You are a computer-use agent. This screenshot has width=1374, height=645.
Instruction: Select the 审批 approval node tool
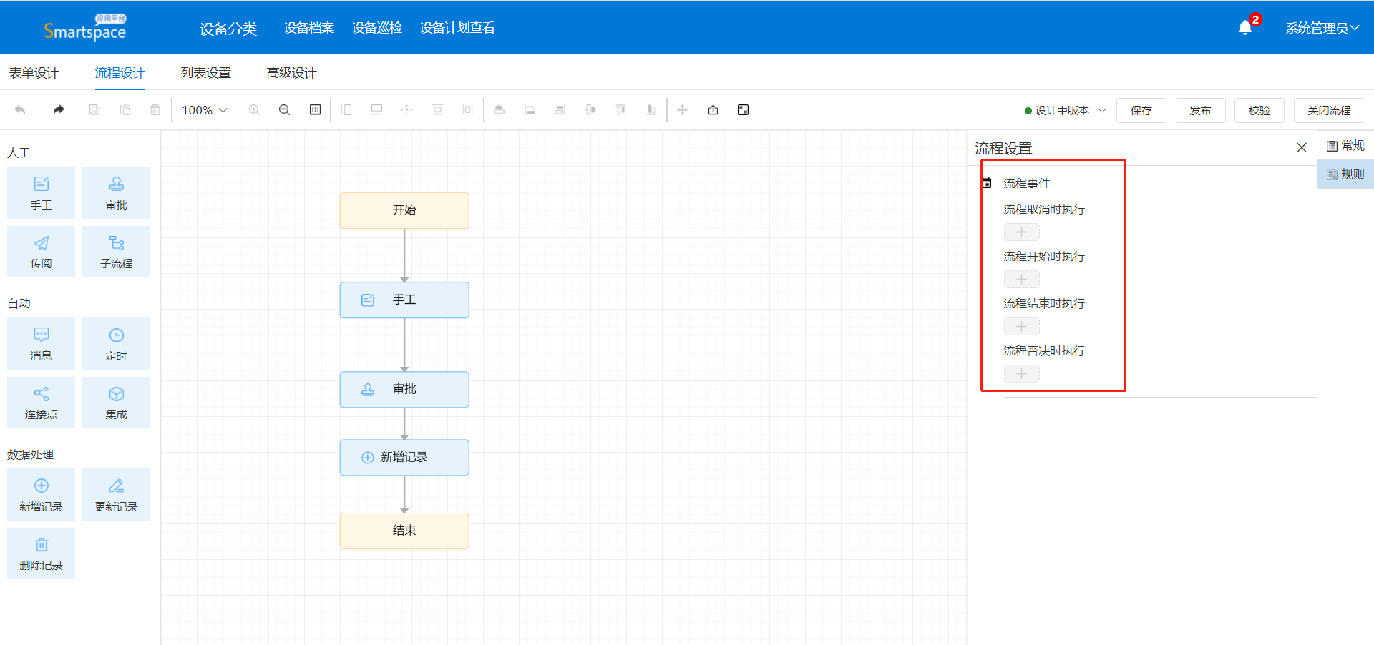(x=116, y=193)
